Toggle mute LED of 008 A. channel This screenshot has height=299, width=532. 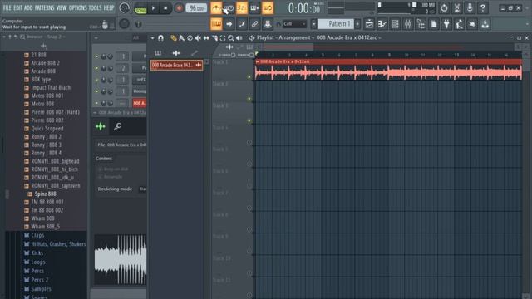(x=96, y=103)
